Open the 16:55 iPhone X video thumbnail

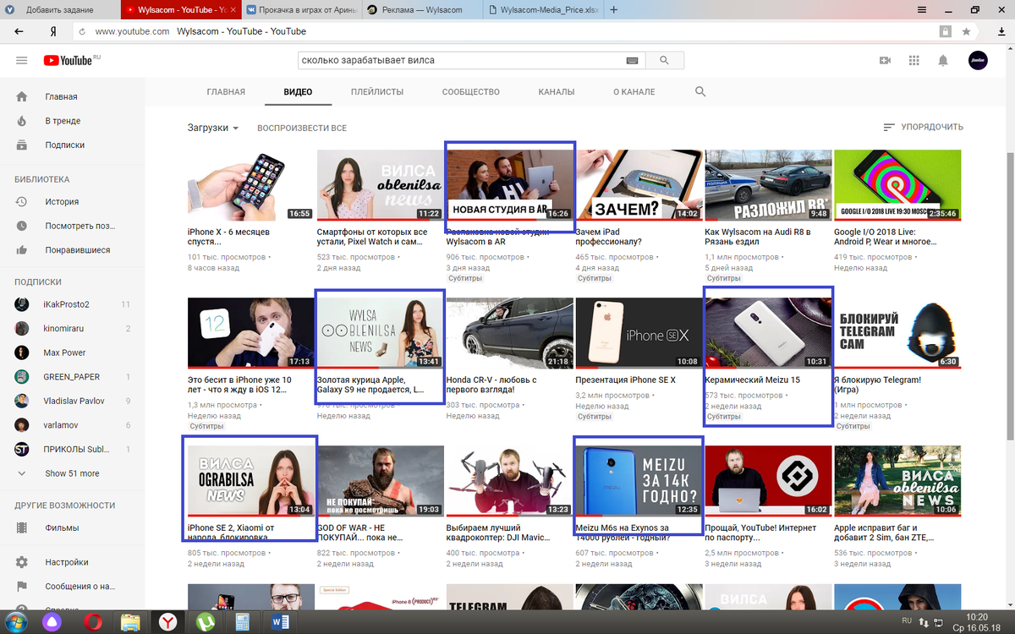point(250,186)
